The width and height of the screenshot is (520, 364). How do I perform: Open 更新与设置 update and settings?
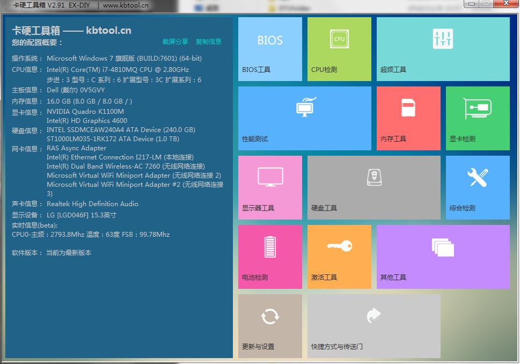point(269,325)
